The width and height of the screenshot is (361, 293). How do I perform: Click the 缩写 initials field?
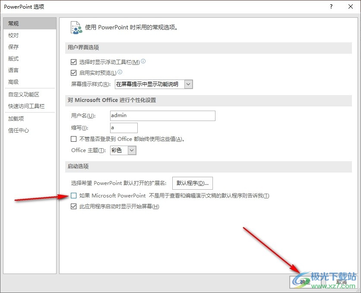click(x=123, y=127)
